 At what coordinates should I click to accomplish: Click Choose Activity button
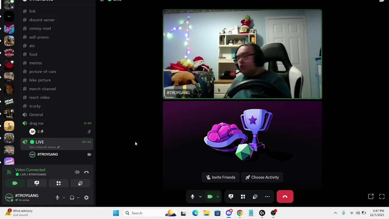click(262, 177)
